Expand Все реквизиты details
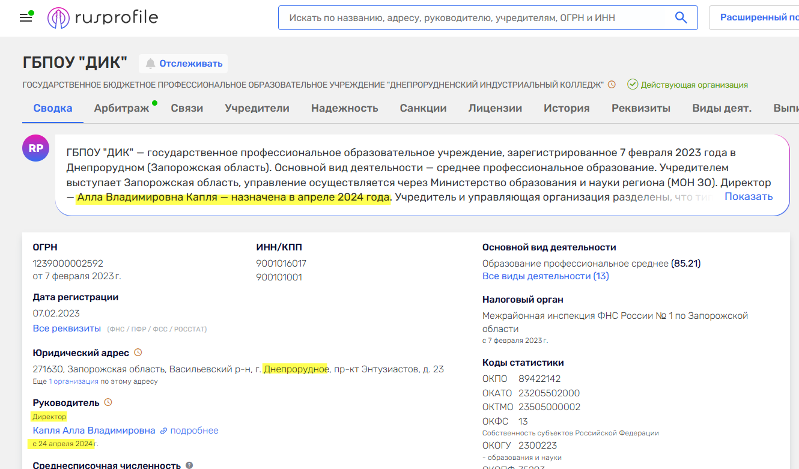Viewport: 799px width, 469px height. [x=67, y=328]
